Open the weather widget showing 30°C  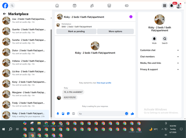(154, 129)
